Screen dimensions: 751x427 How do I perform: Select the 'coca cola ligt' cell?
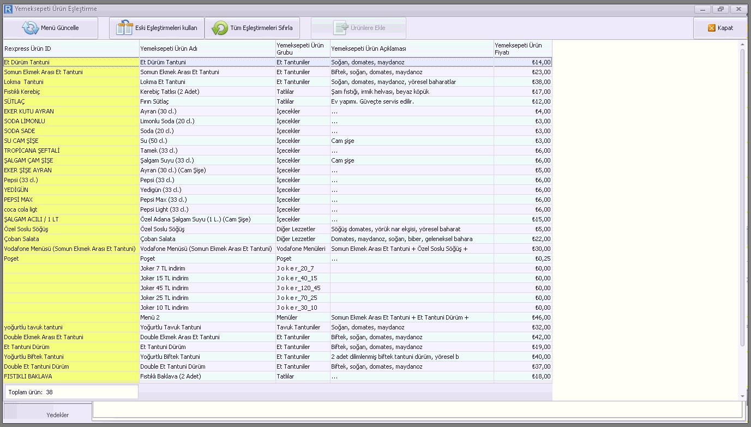(x=71, y=209)
